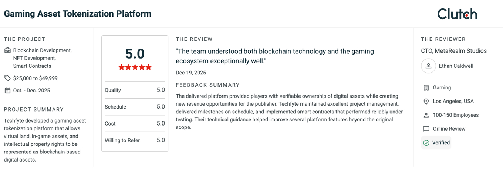Click the Clutch logo

click(x=457, y=14)
